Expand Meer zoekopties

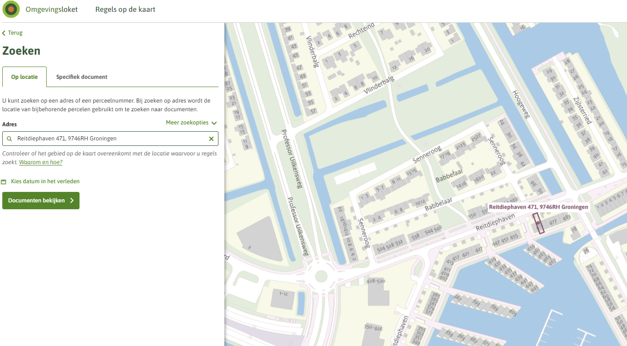pyautogui.click(x=191, y=123)
